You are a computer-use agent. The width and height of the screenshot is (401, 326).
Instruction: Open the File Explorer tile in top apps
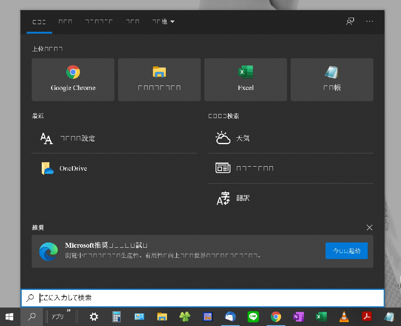click(x=159, y=79)
